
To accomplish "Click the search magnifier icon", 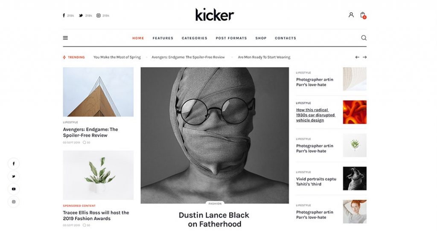I will click(x=364, y=38).
